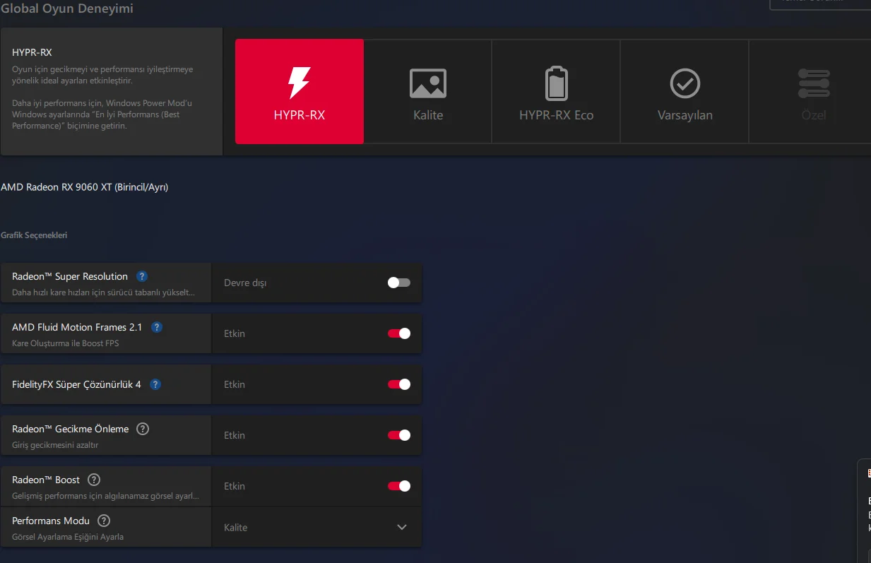The image size is (871, 563).
Task: Click the Kare Oluşturma ile Boost FPS description
Action: (66, 343)
